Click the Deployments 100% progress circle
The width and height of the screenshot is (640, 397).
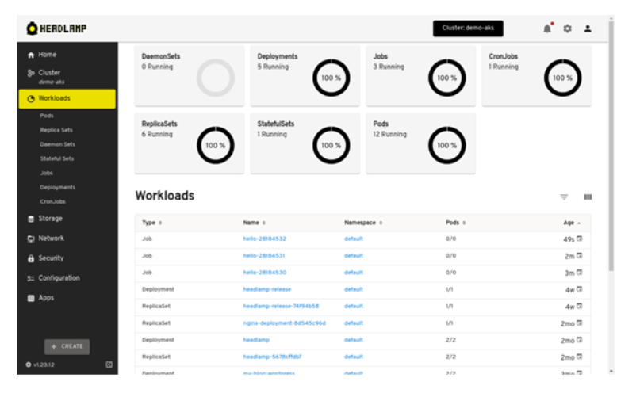point(331,78)
